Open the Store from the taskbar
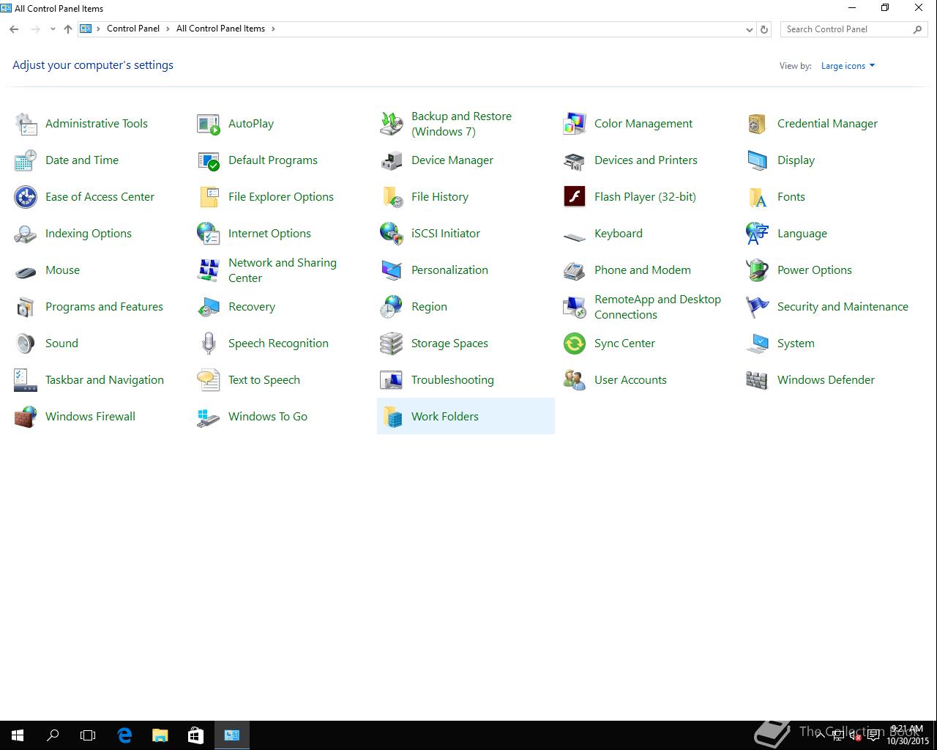Screen dimensions: 937x750 click(x=195, y=735)
